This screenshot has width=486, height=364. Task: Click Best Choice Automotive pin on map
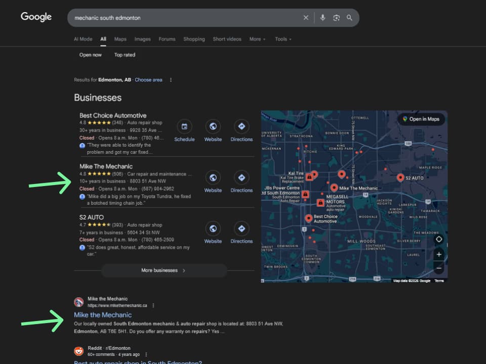click(x=308, y=218)
